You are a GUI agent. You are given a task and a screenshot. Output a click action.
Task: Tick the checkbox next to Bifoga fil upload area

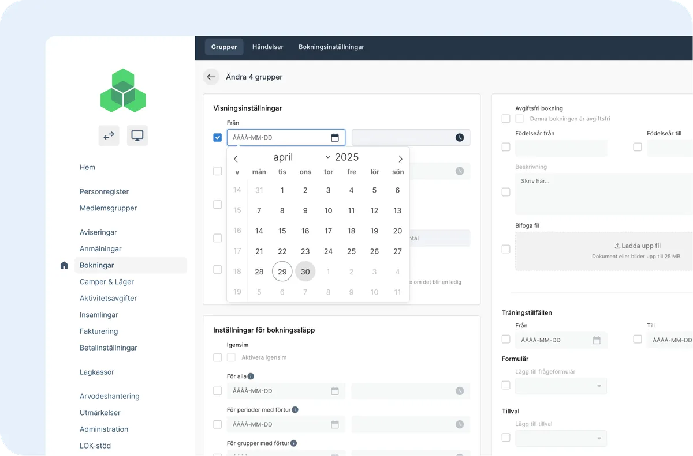pos(506,249)
